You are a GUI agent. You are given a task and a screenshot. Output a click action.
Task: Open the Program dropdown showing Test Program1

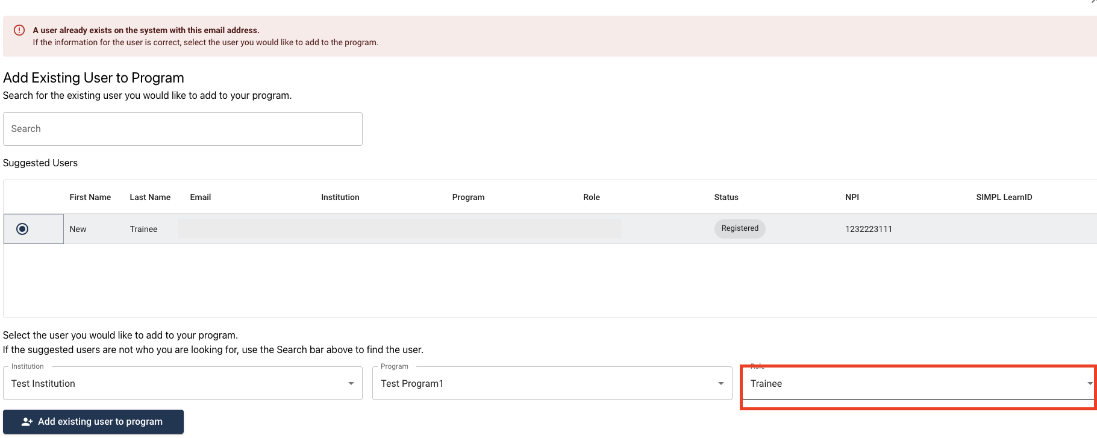[552, 383]
